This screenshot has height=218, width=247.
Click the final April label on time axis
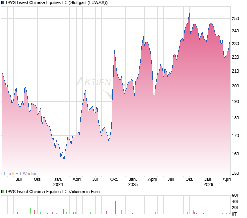[x=227, y=180]
